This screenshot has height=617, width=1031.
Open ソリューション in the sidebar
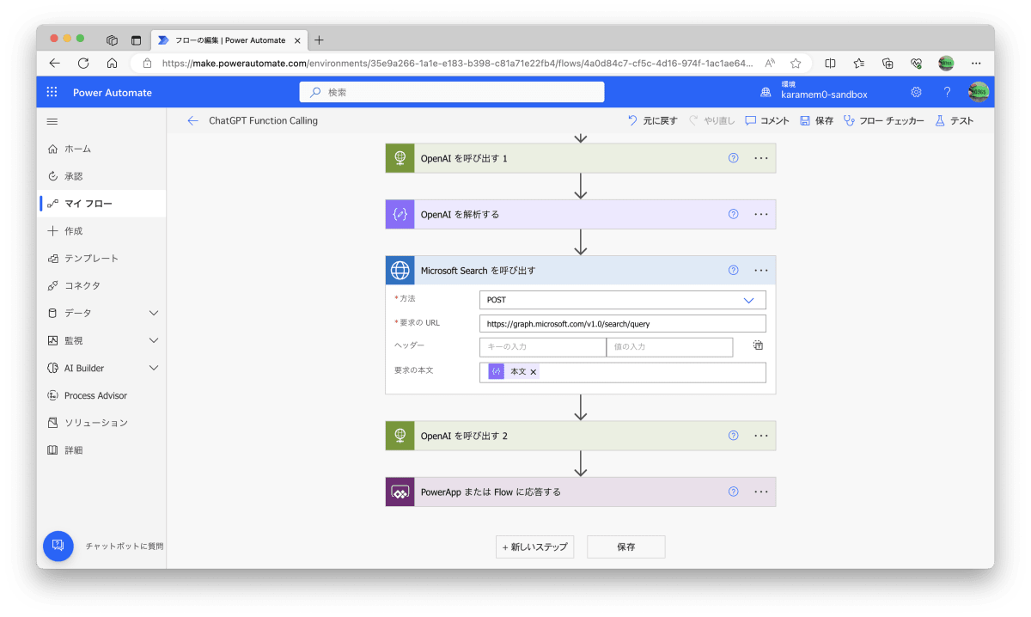point(101,423)
